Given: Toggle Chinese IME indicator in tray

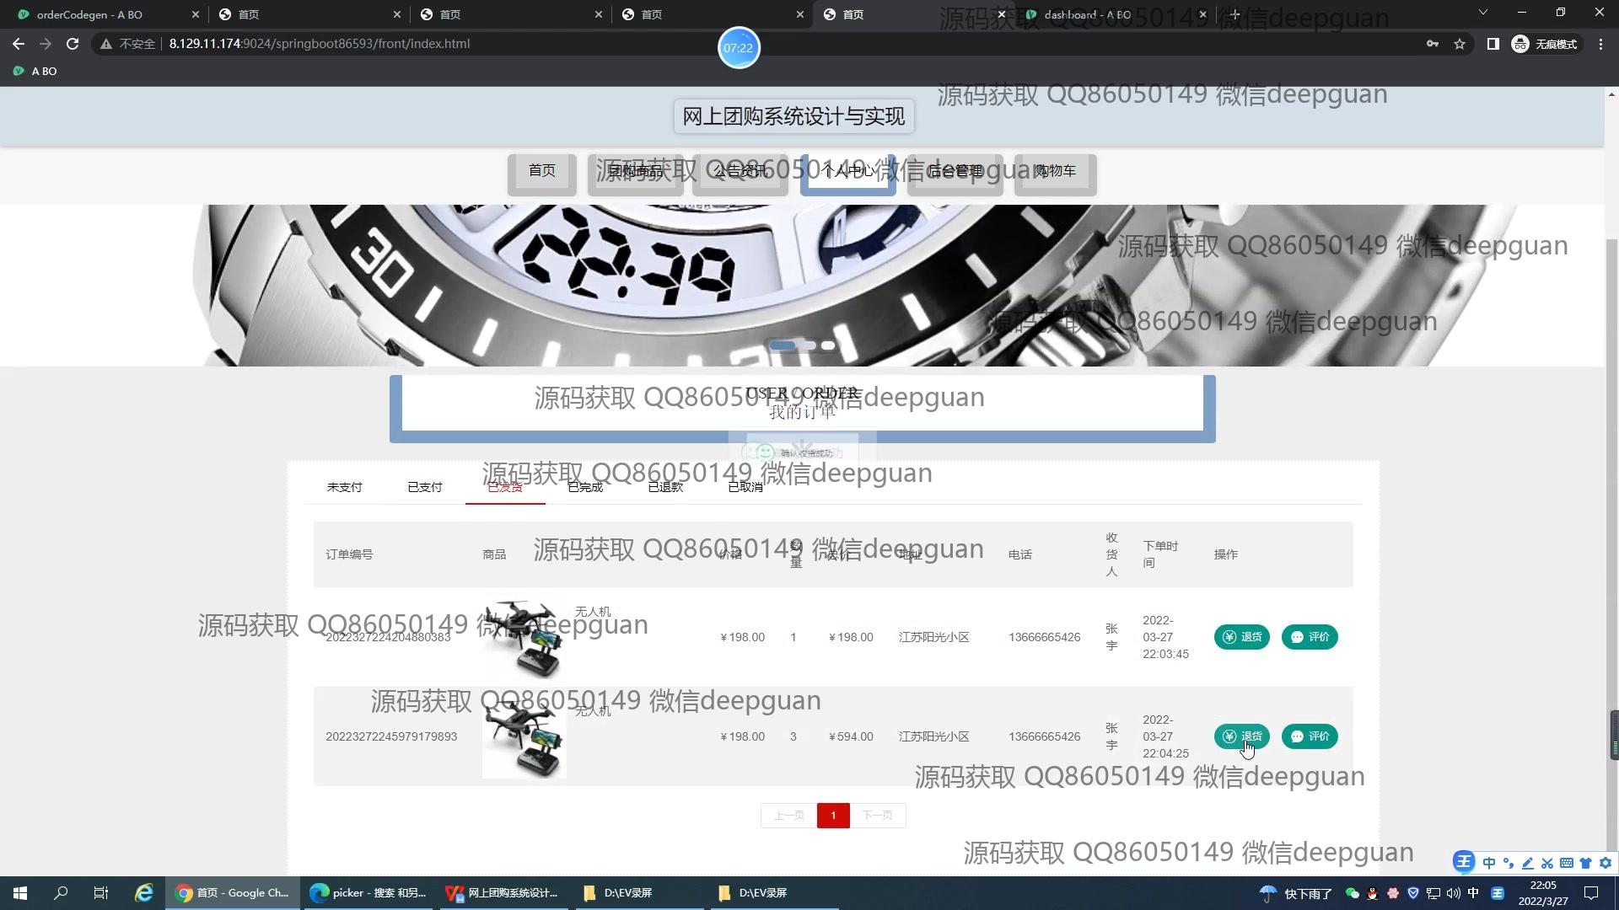Looking at the screenshot, I should [x=1473, y=893].
